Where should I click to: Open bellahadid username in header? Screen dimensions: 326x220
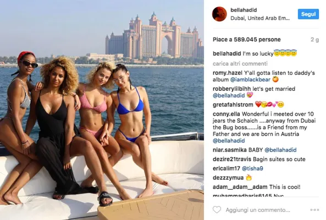(244, 10)
